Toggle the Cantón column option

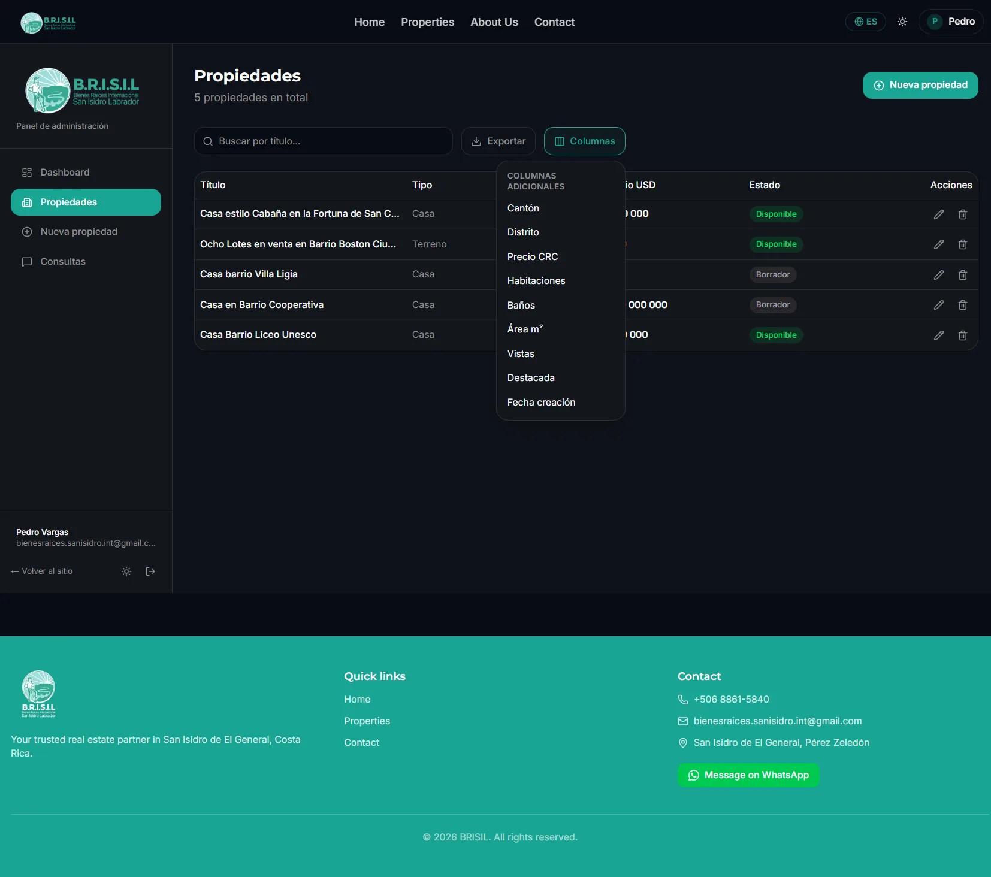(x=560, y=208)
